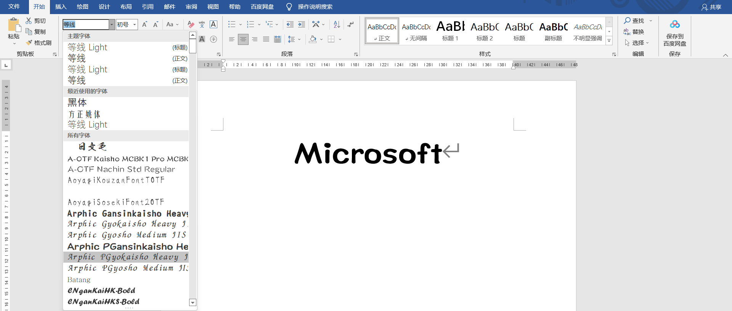This screenshot has width=732, height=311.
Task: Apply enclosed character (circled 字) icon
Action: tap(213, 39)
